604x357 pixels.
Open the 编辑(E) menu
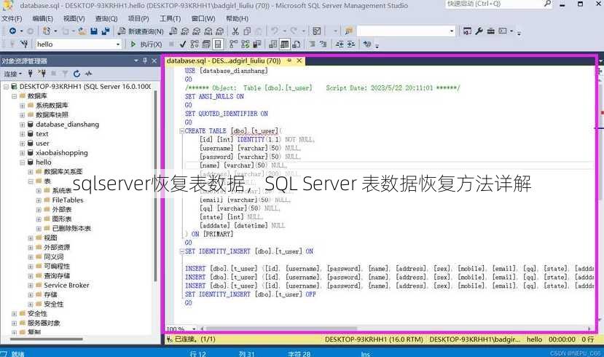43,18
